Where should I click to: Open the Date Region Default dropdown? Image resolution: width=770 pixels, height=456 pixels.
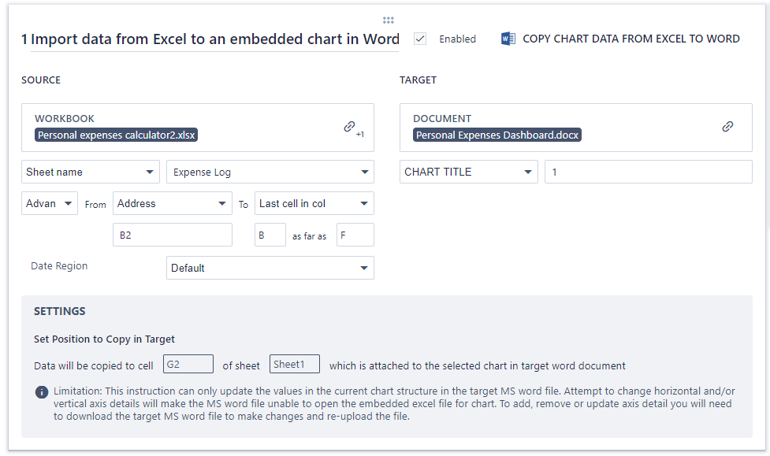click(x=270, y=268)
